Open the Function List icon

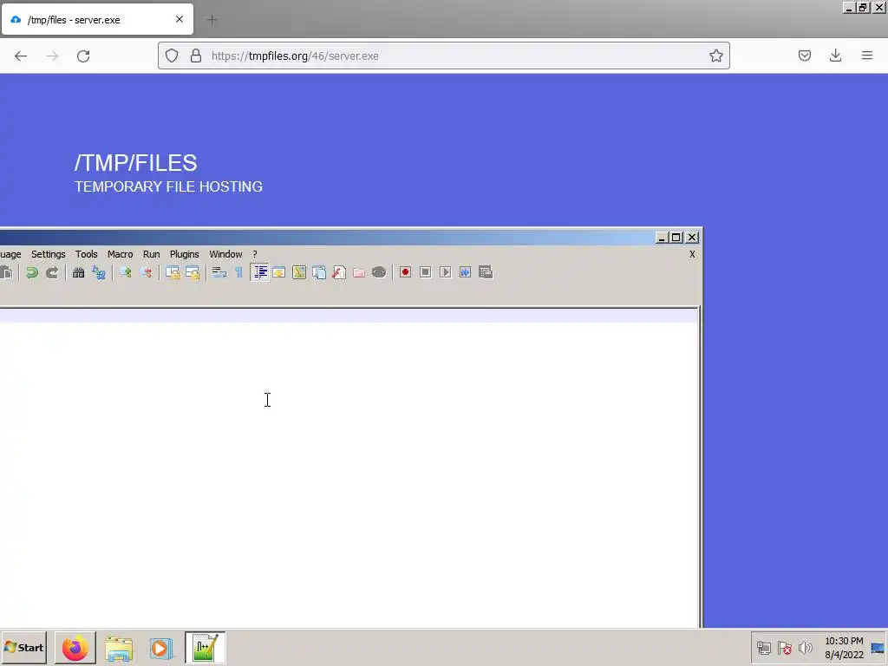[339, 273]
